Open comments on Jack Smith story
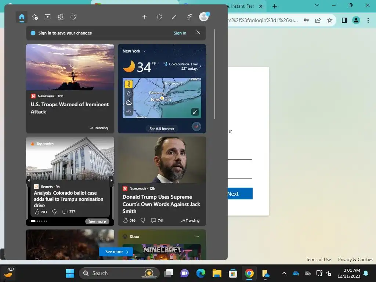This screenshot has height=282, width=376. (x=157, y=220)
